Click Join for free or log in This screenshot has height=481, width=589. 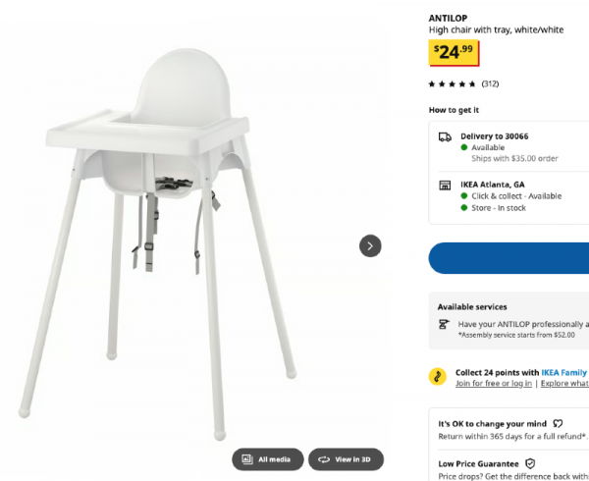[x=493, y=384]
